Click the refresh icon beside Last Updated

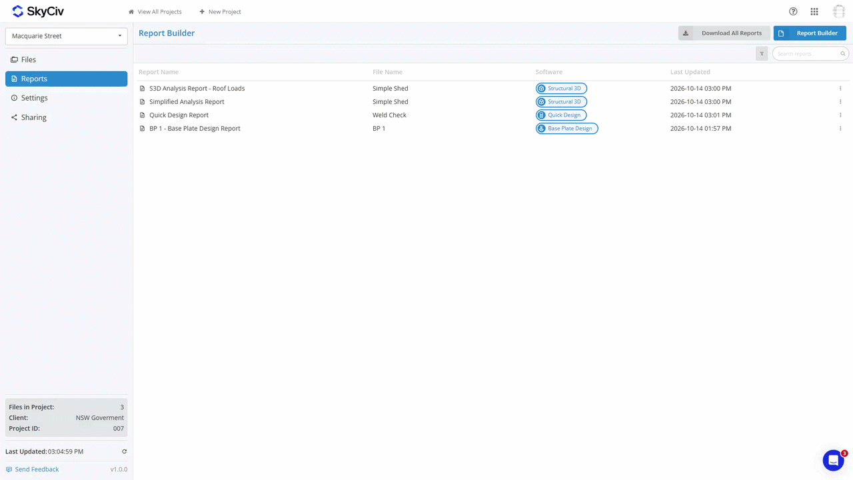(x=124, y=451)
